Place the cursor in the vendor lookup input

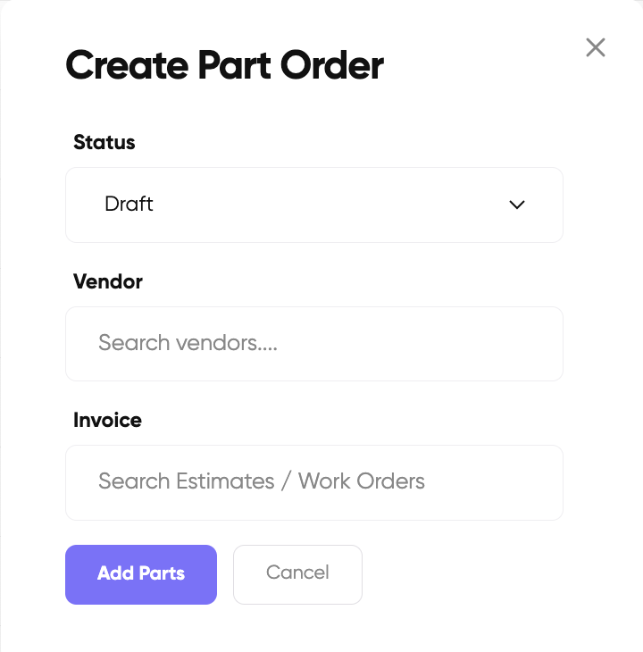click(x=314, y=344)
